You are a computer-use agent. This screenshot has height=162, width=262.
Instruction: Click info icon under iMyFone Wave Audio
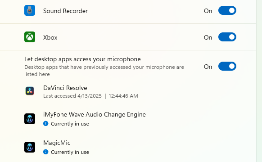coord(45,124)
